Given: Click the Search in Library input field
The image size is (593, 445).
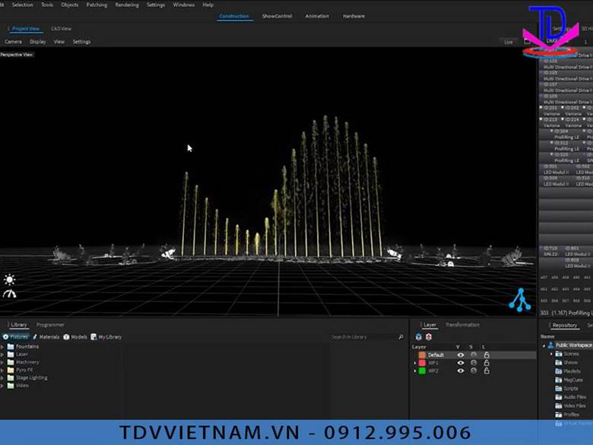Looking at the screenshot, I should [x=363, y=337].
